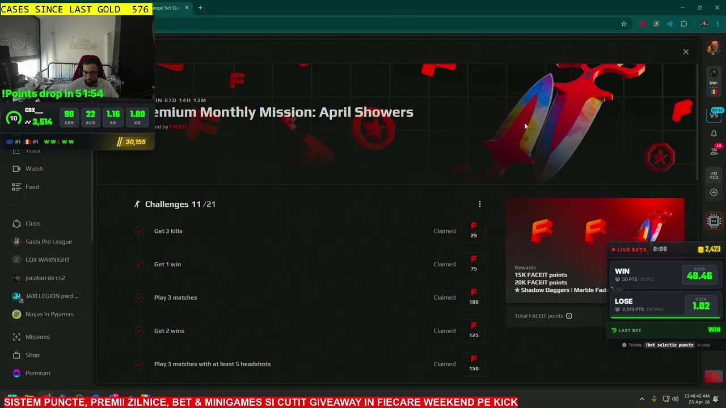
Task: Open Feed in the left sidebar
Action: click(x=32, y=186)
